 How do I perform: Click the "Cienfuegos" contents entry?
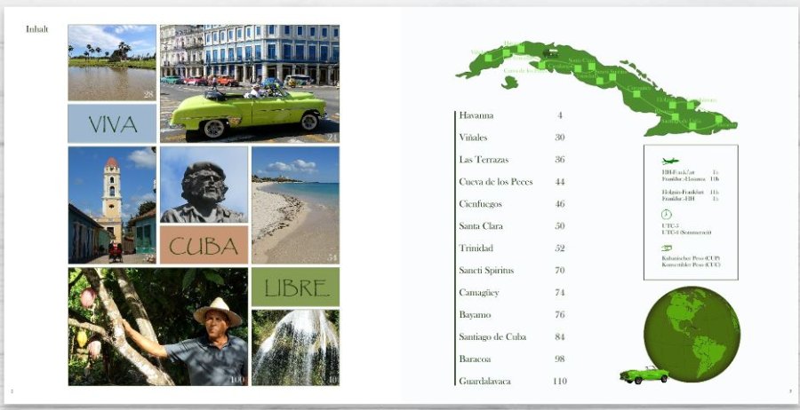coord(481,204)
